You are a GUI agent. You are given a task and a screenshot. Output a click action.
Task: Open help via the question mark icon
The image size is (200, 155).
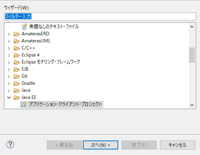coord(10,144)
